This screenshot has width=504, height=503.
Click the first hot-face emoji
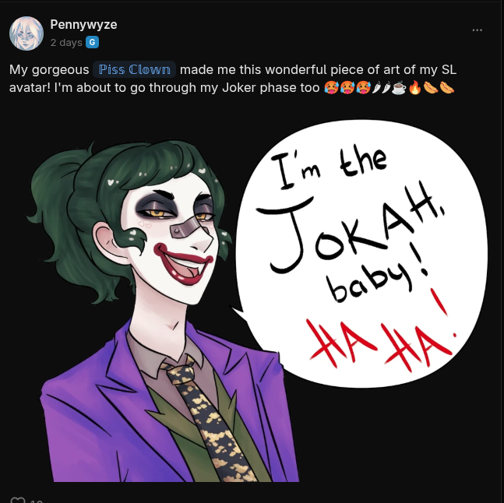pyautogui.click(x=331, y=87)
